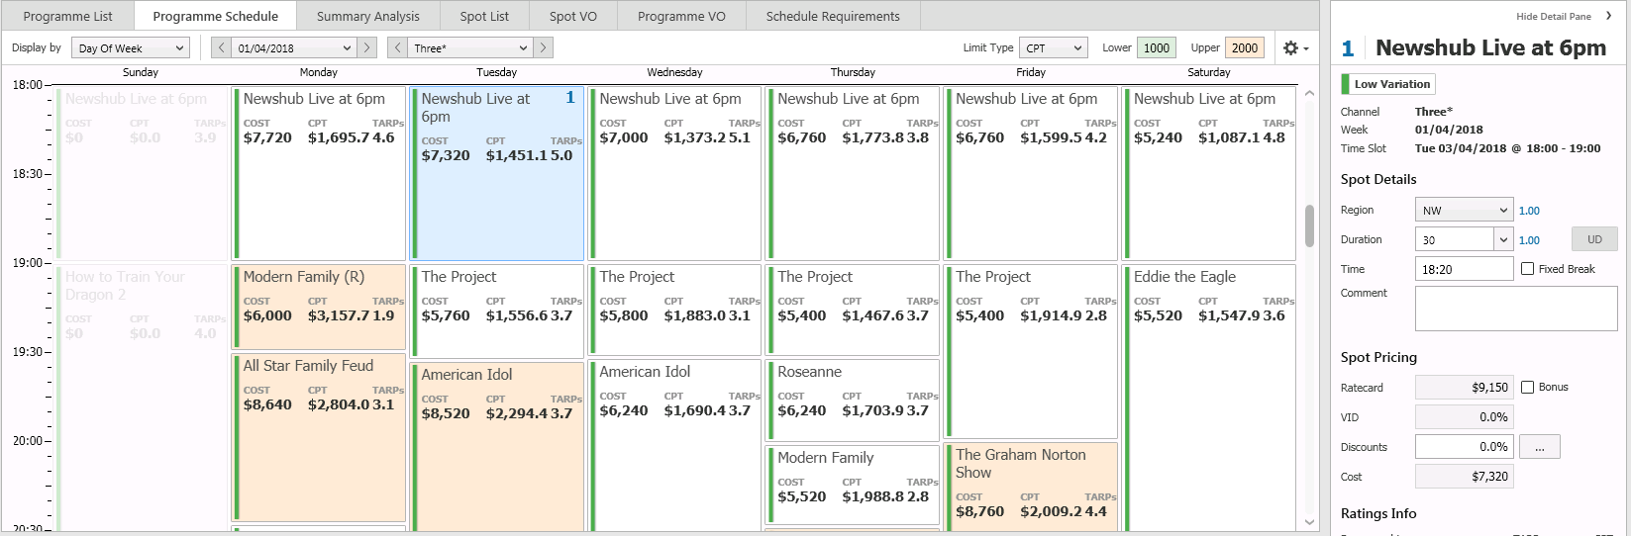Select Tuesday Newshub Live at 6pm

[496, 173]
